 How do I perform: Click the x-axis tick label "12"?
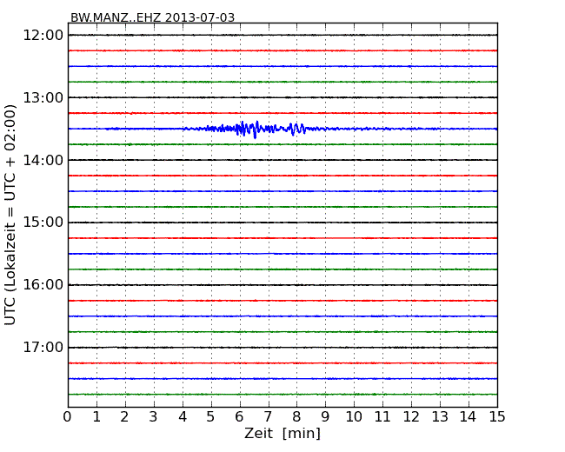point(411,417)
